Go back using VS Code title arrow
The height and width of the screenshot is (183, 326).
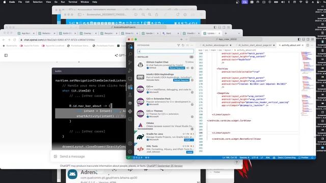181,39
